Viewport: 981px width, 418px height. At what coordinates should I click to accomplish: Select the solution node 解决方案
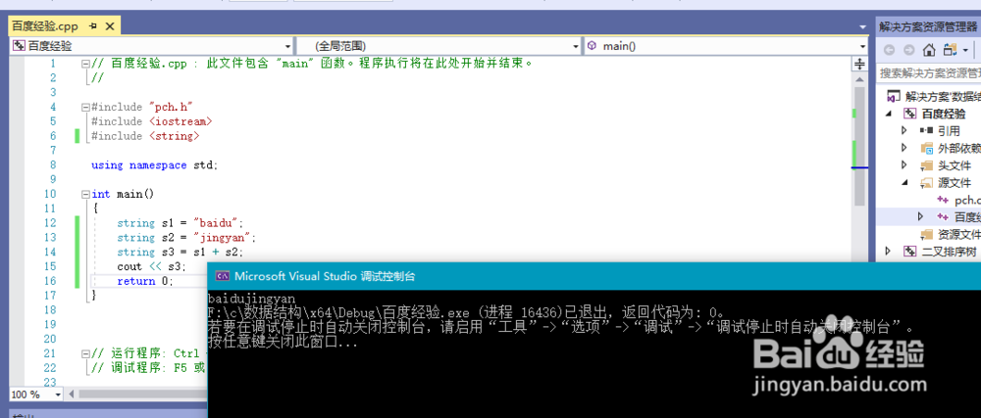point(933,97)
